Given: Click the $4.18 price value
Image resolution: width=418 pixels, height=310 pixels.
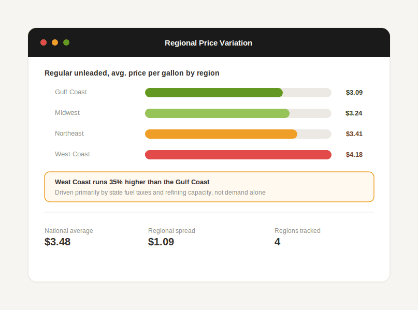Looking at the screenshot, I should 354,154.
